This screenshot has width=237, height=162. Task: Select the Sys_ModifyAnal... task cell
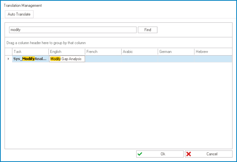pos(30,59)
